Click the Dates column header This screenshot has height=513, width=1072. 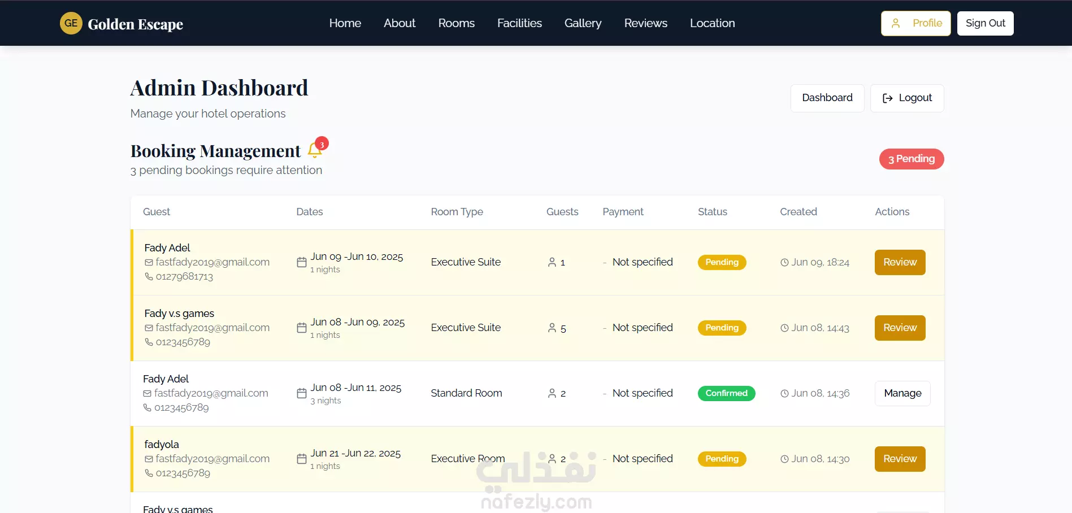310,212
